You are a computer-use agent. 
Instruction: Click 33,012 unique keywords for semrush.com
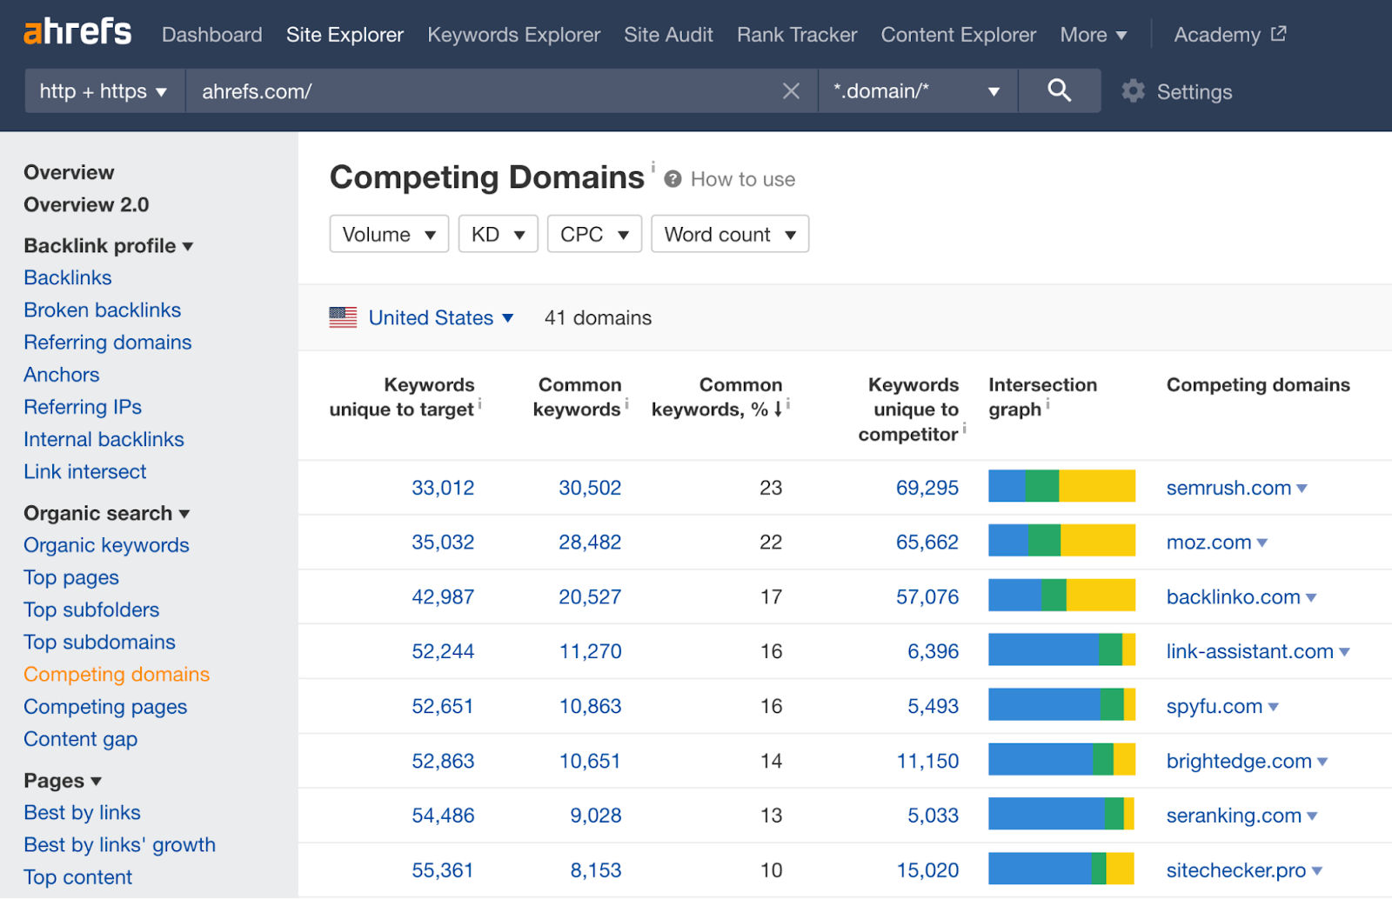pos(443,488)
